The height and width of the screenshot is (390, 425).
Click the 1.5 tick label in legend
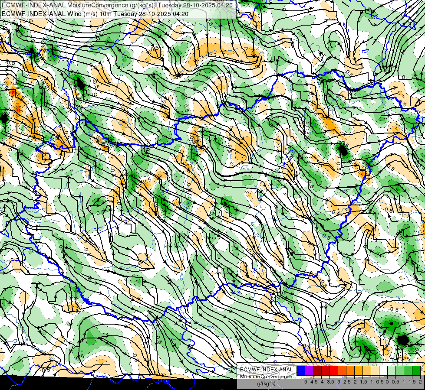[412, 382]
